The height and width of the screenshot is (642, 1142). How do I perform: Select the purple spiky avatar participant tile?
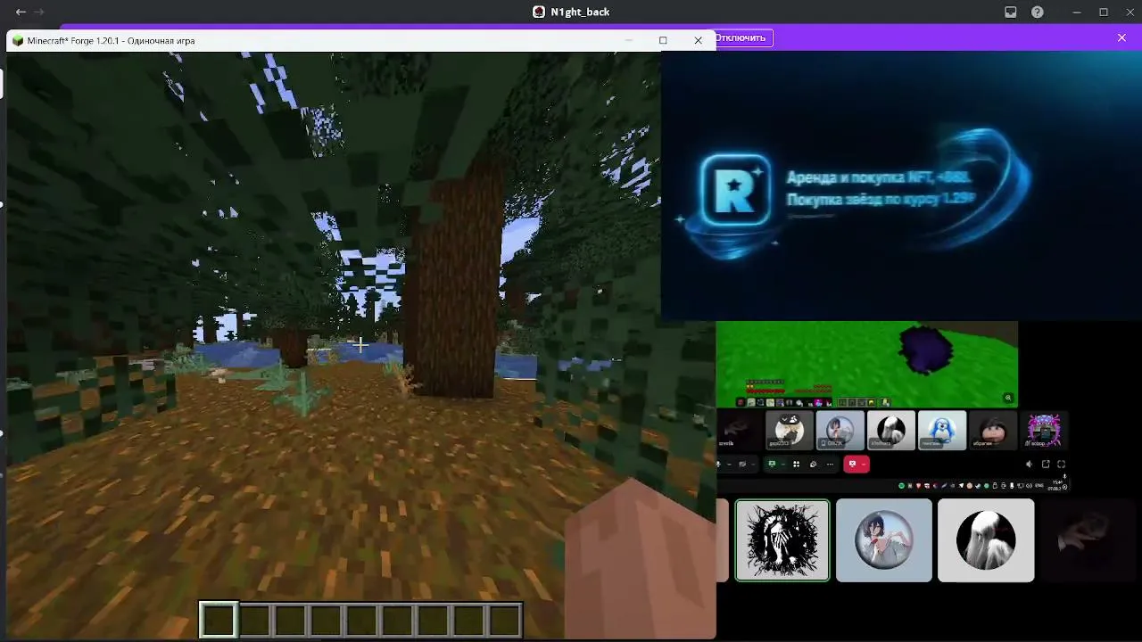click(1043, 430)
